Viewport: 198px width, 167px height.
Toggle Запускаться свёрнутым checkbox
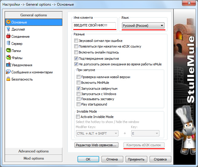[79, 89]
